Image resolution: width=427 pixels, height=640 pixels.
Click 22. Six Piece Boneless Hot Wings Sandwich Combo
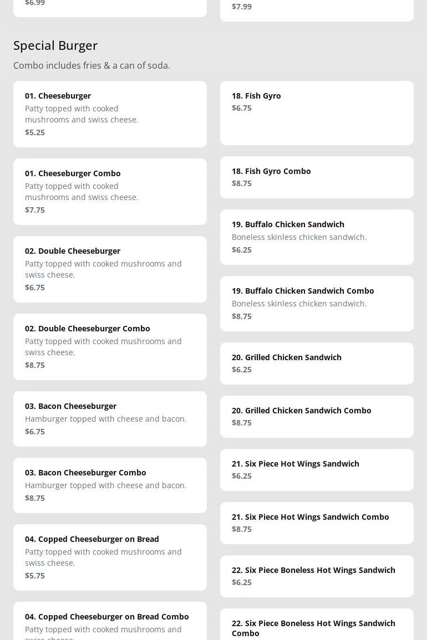pos(317,626)
